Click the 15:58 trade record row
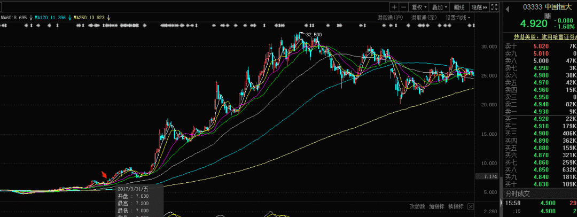 click(x=540, y=203)
